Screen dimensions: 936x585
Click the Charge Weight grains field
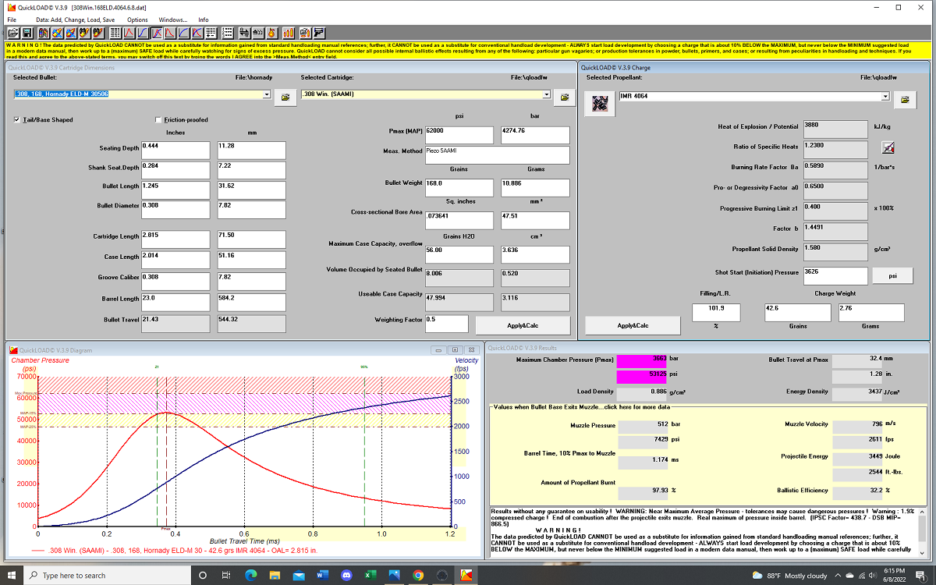tap(797, 312)
